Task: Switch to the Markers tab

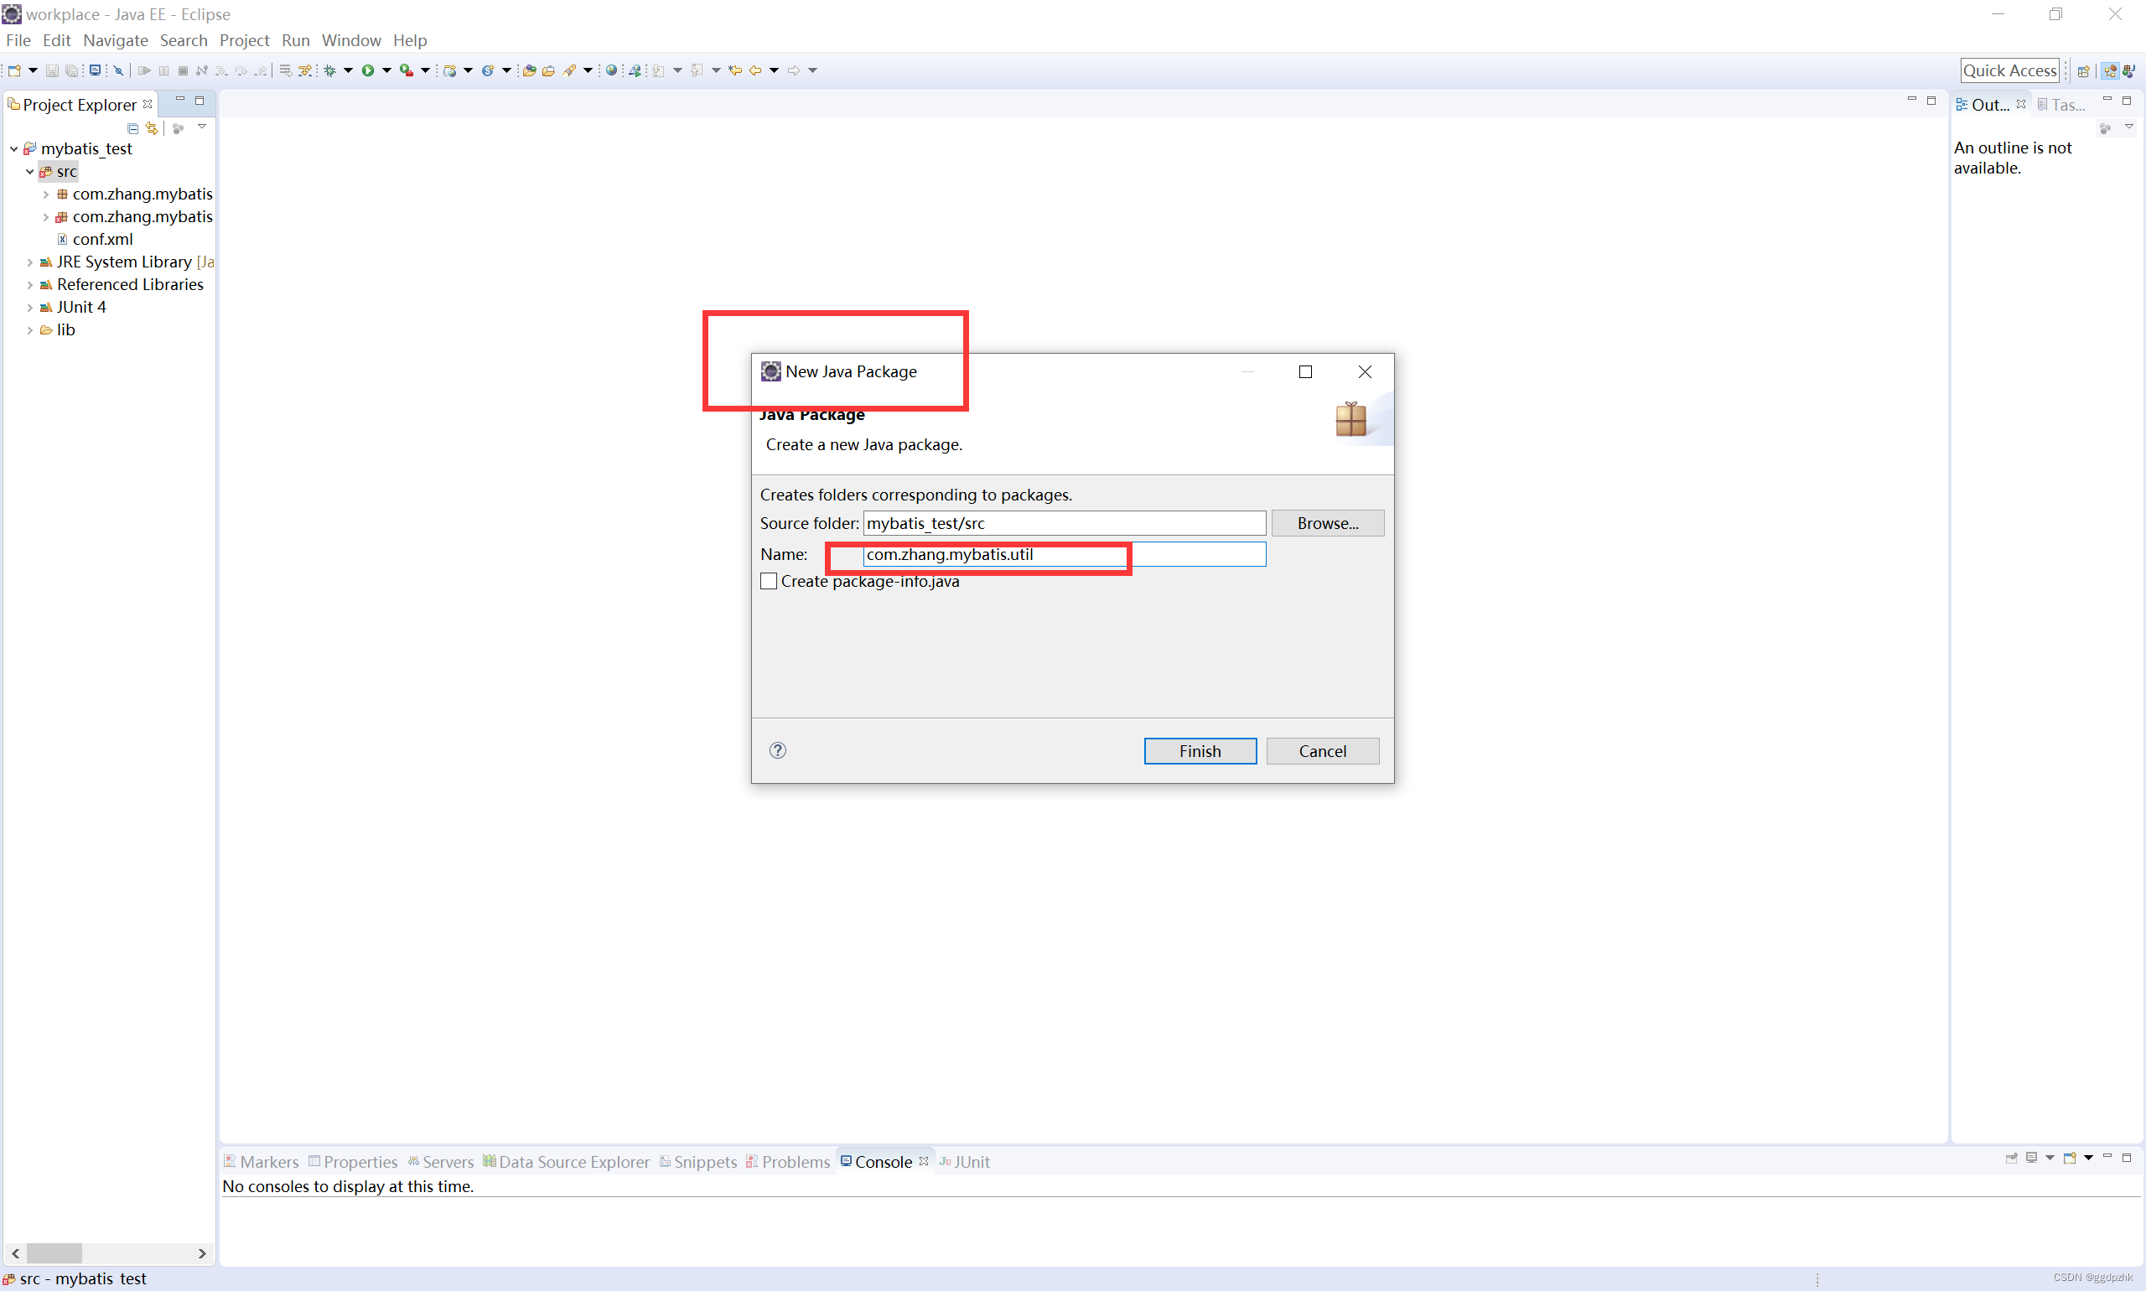Action: click(x=261, y=1161)
